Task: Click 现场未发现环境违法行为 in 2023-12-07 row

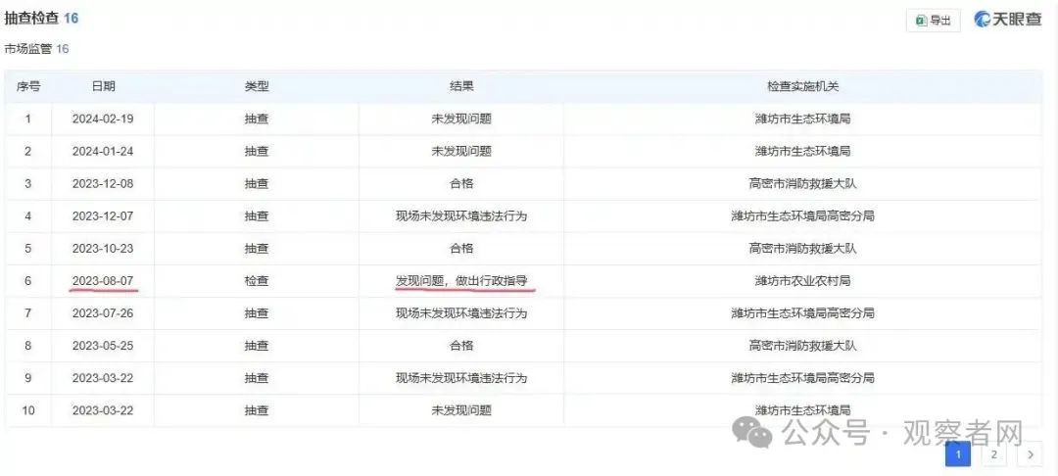Action: point(461,215)
